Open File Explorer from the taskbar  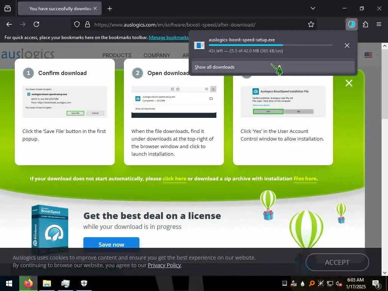[47, 283]
